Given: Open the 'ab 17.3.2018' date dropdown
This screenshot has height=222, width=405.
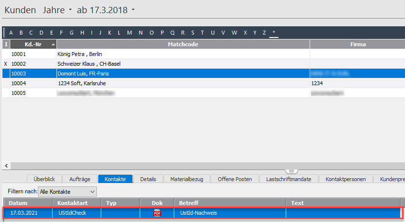Looking at the screenshot, I should click(x=106, y=10).
